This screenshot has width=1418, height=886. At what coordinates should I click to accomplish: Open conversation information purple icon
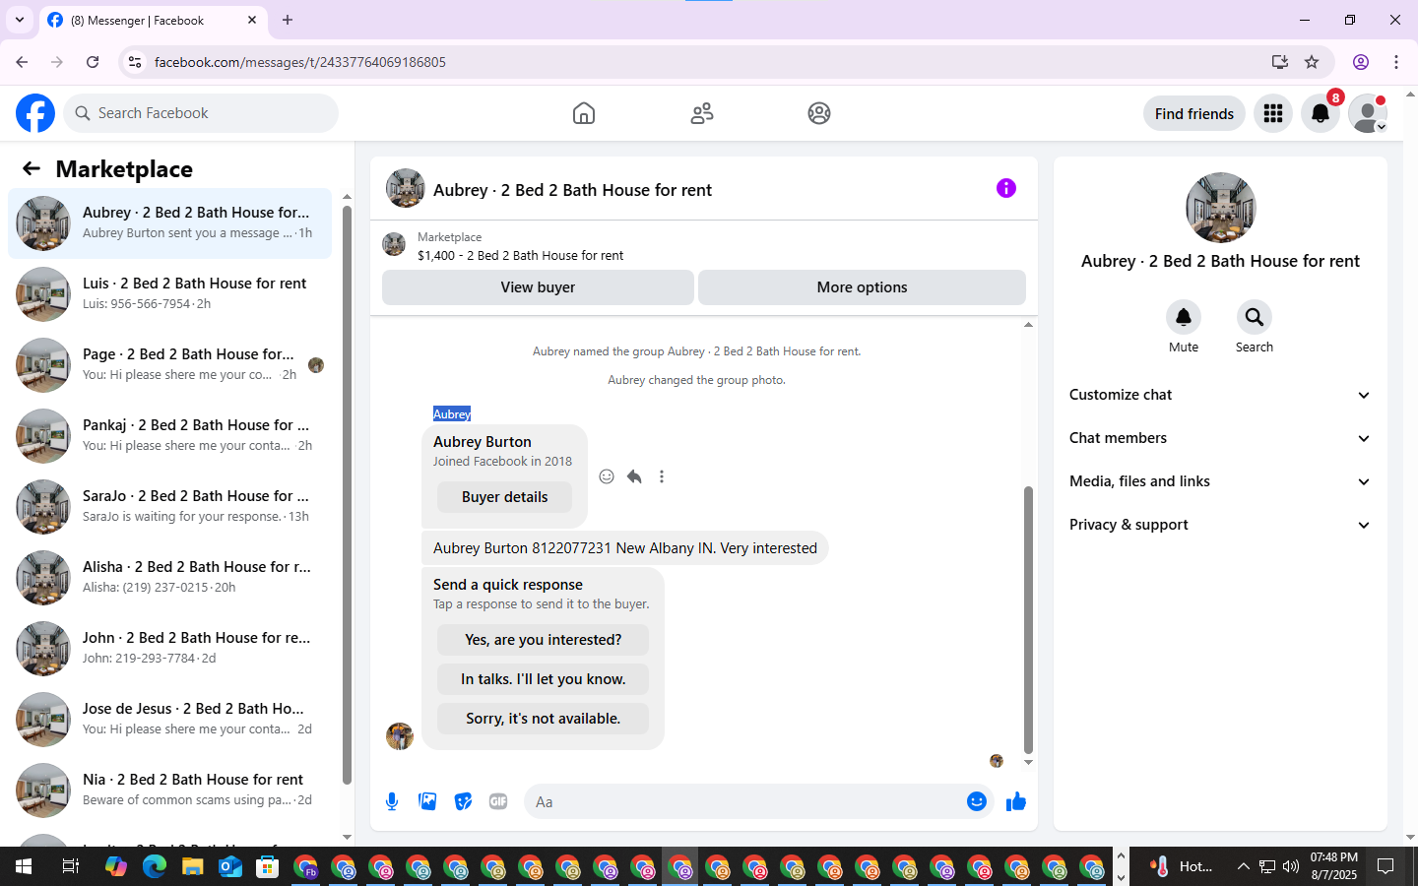tap(1006, 188)
